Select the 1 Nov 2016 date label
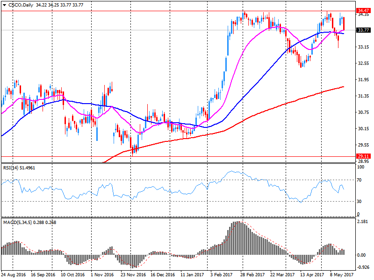Image resolution: width=374 pixels, height=280 pixels. click(x=102, y=275)
